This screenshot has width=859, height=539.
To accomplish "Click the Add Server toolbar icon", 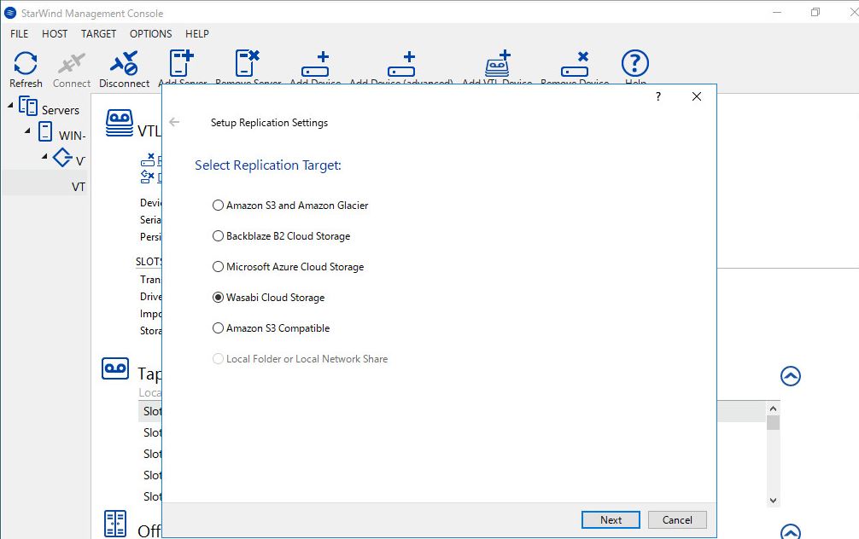I will point(181,62).
